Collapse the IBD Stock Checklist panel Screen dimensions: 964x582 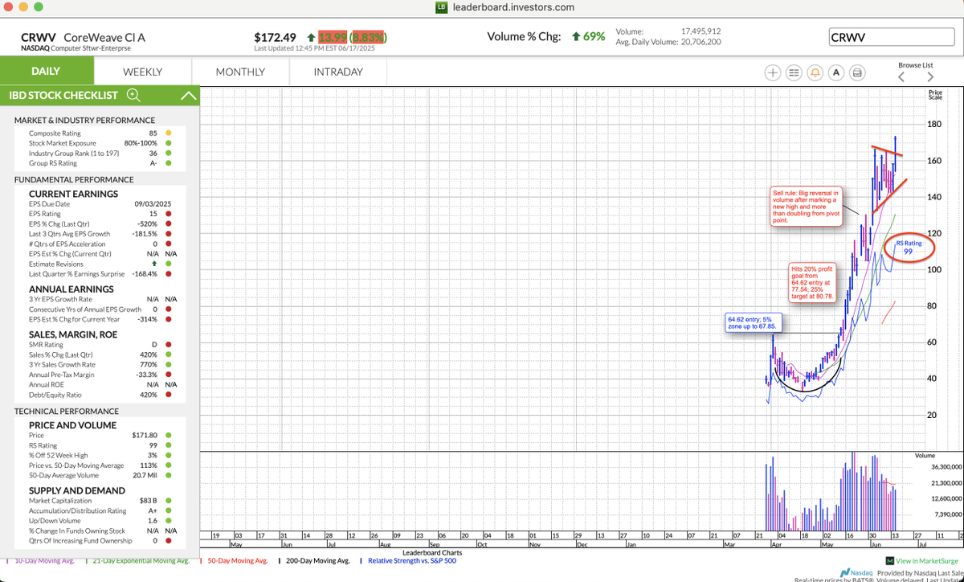tap(189, 95)
